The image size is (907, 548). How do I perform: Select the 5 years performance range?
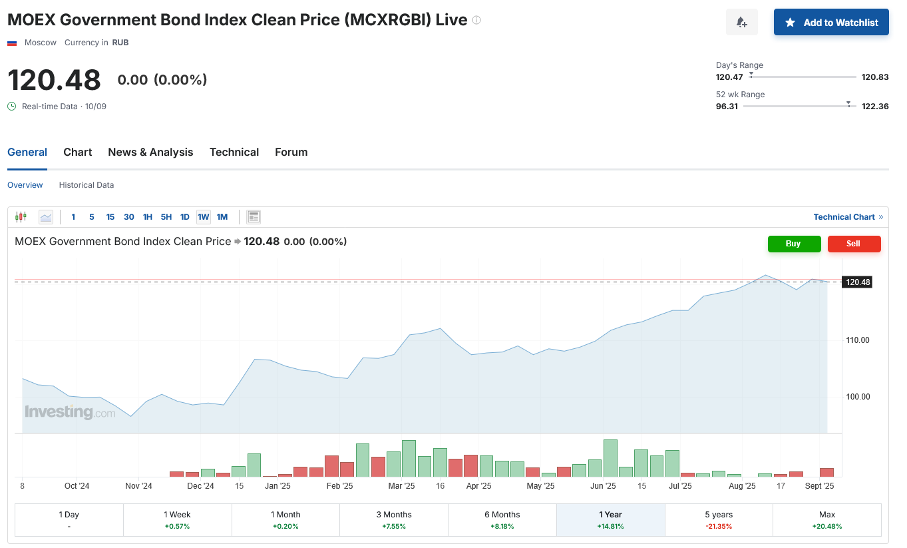[x=719, y=520]
